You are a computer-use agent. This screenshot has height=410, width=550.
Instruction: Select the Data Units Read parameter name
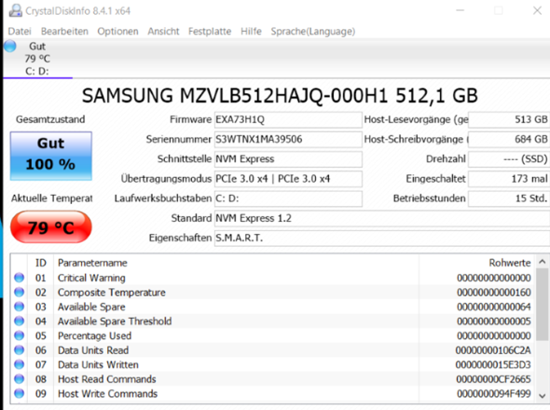point(93,350)
